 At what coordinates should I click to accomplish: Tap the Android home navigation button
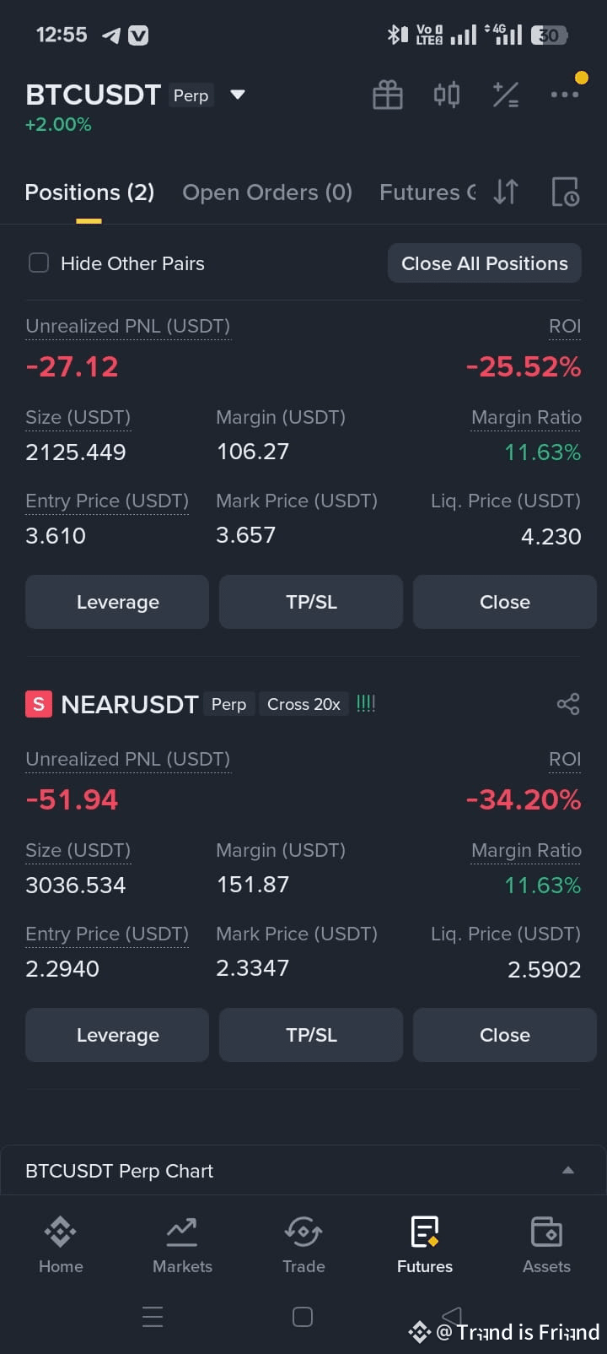click(303, 1317)
